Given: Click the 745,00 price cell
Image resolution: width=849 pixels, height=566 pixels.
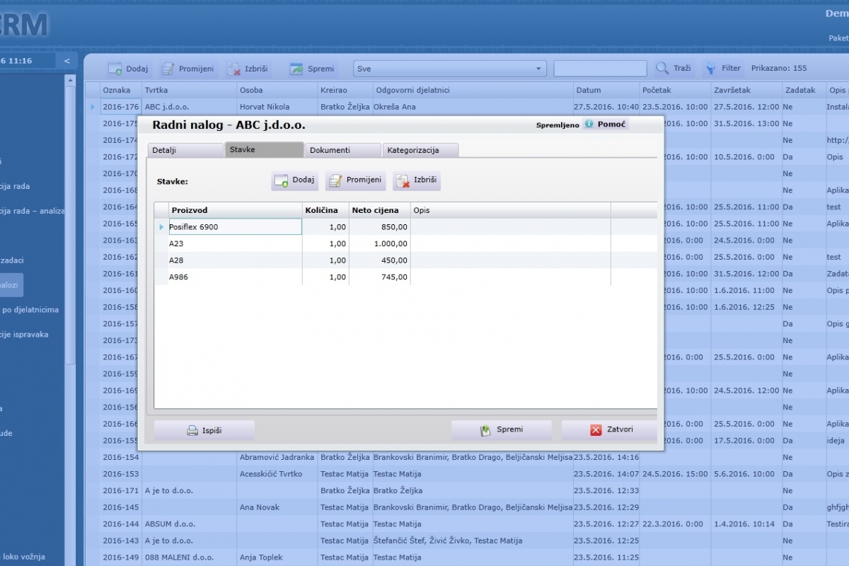Looking at the screenshot, I should tap(380, 277).
